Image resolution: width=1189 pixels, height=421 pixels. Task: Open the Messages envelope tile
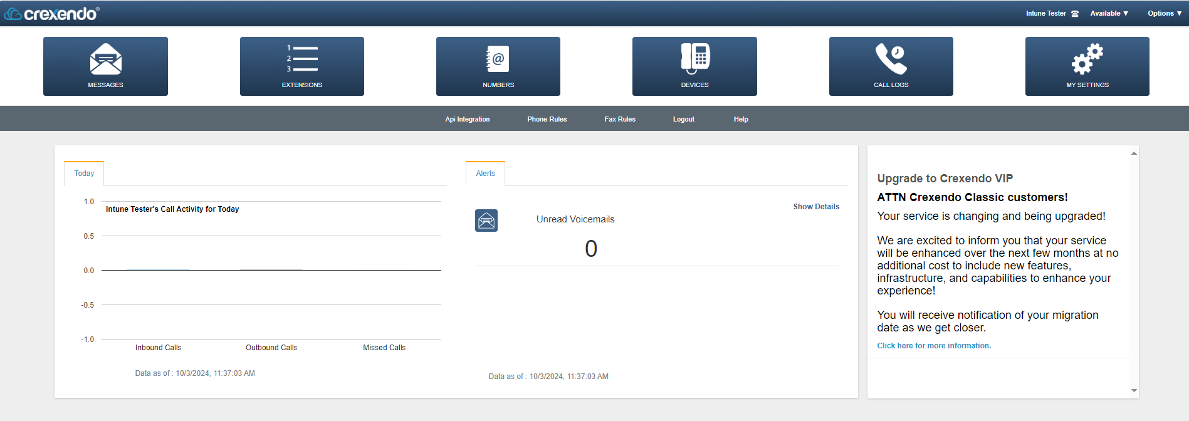[105, 66]
